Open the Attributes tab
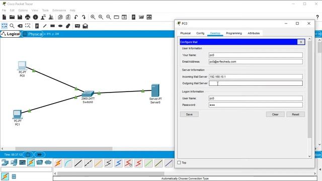The width and height of the screenshot is (322, 181). pyautogui.click(x=254, y=33)
